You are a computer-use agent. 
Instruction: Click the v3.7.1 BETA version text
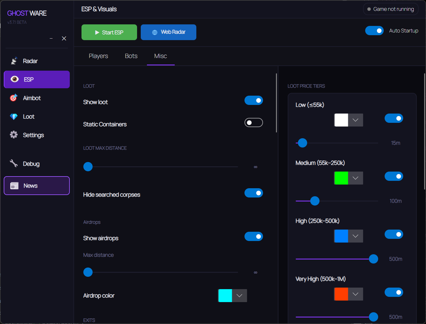click(17, 23)
